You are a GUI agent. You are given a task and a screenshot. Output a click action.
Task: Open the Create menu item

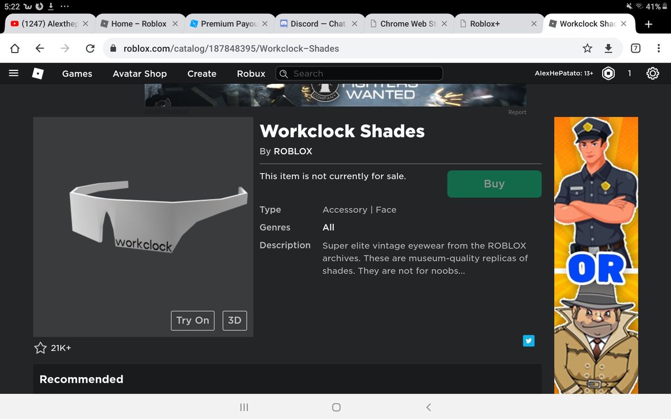(202, 74)
